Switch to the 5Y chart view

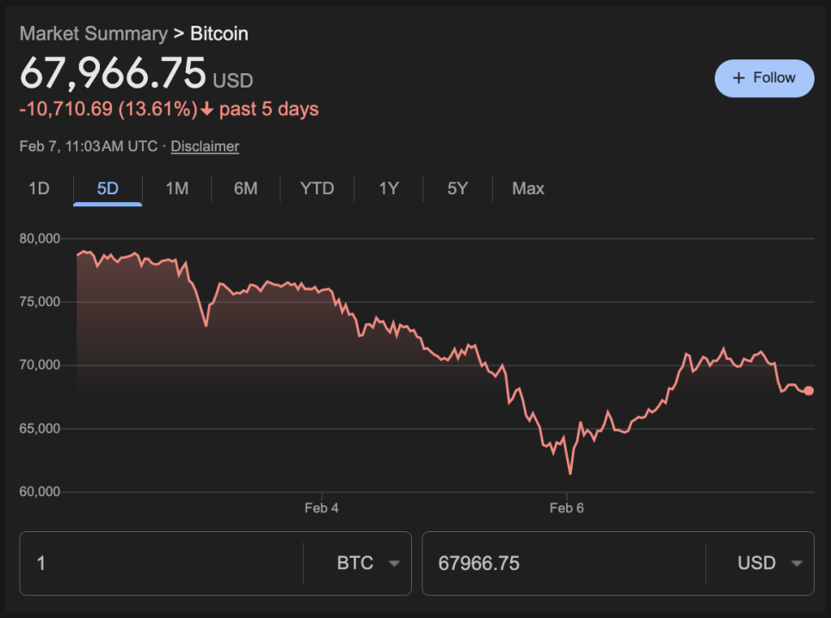tap(458, 188)
